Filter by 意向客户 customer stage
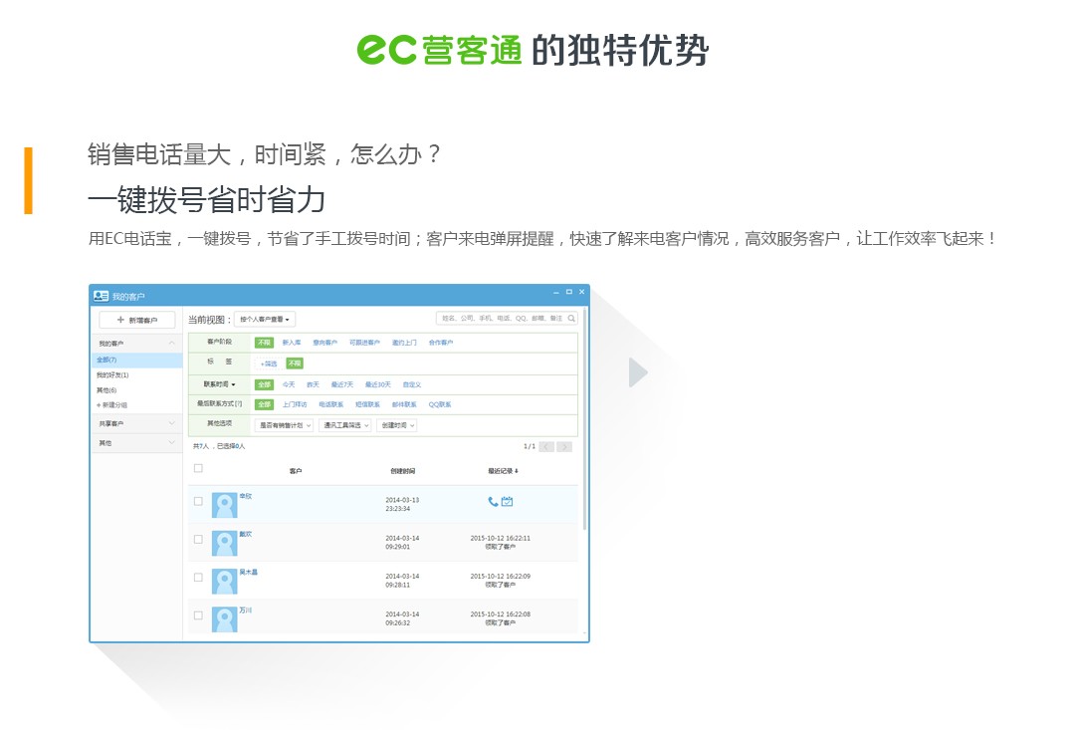 [x=324, y=343]
